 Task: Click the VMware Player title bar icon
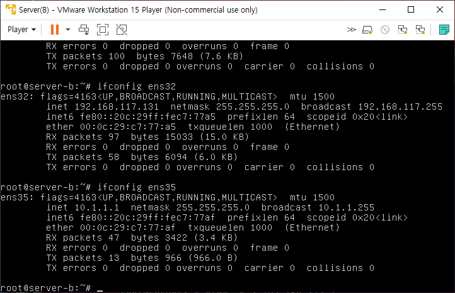click(x=11, y=9)
